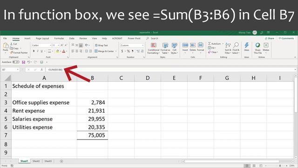298x168 pixels.
Task: Click the Undo arrow
Action: coord(28,62)
